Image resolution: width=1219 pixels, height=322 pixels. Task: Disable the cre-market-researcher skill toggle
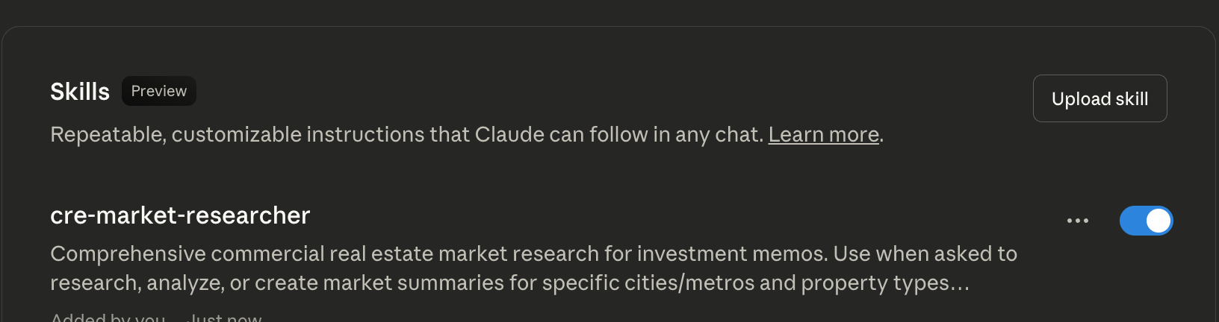(1146, 221)
